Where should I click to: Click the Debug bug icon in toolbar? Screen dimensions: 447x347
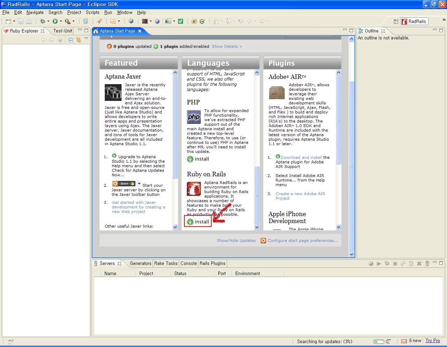click(42, 21)
